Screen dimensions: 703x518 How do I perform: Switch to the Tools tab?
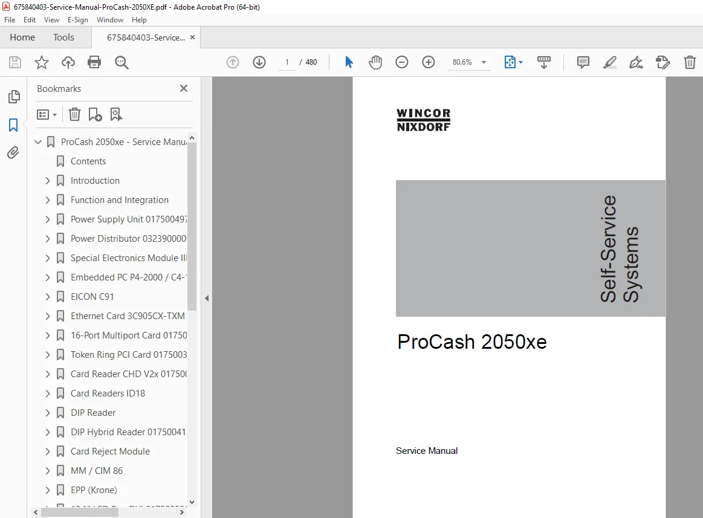point(63,37)
